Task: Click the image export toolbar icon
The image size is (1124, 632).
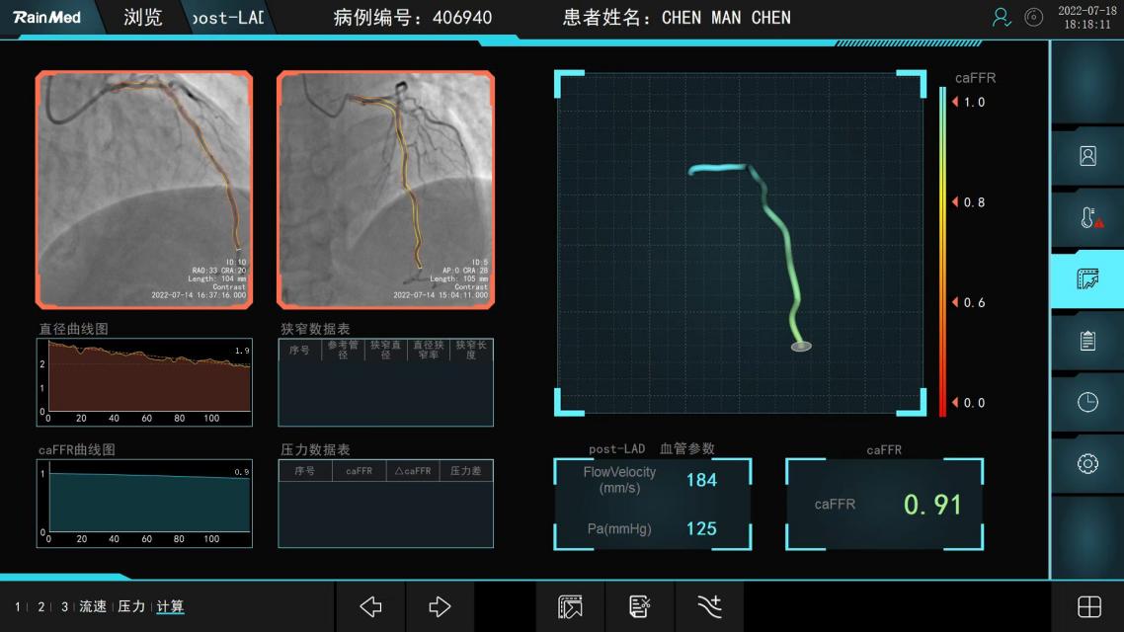Action: click(570, 606)
